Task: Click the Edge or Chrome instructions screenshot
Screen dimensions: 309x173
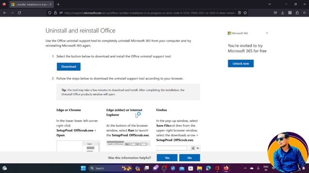Action: pos(78,146)
